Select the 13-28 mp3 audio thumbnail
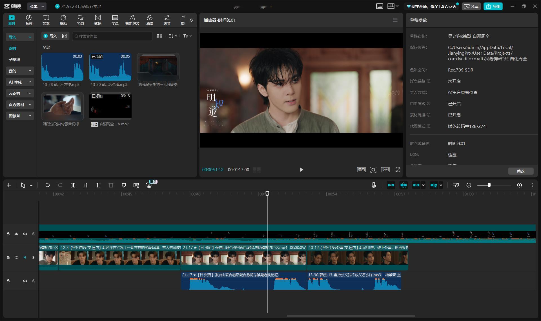The image size is (541, 321). point(62,67)
